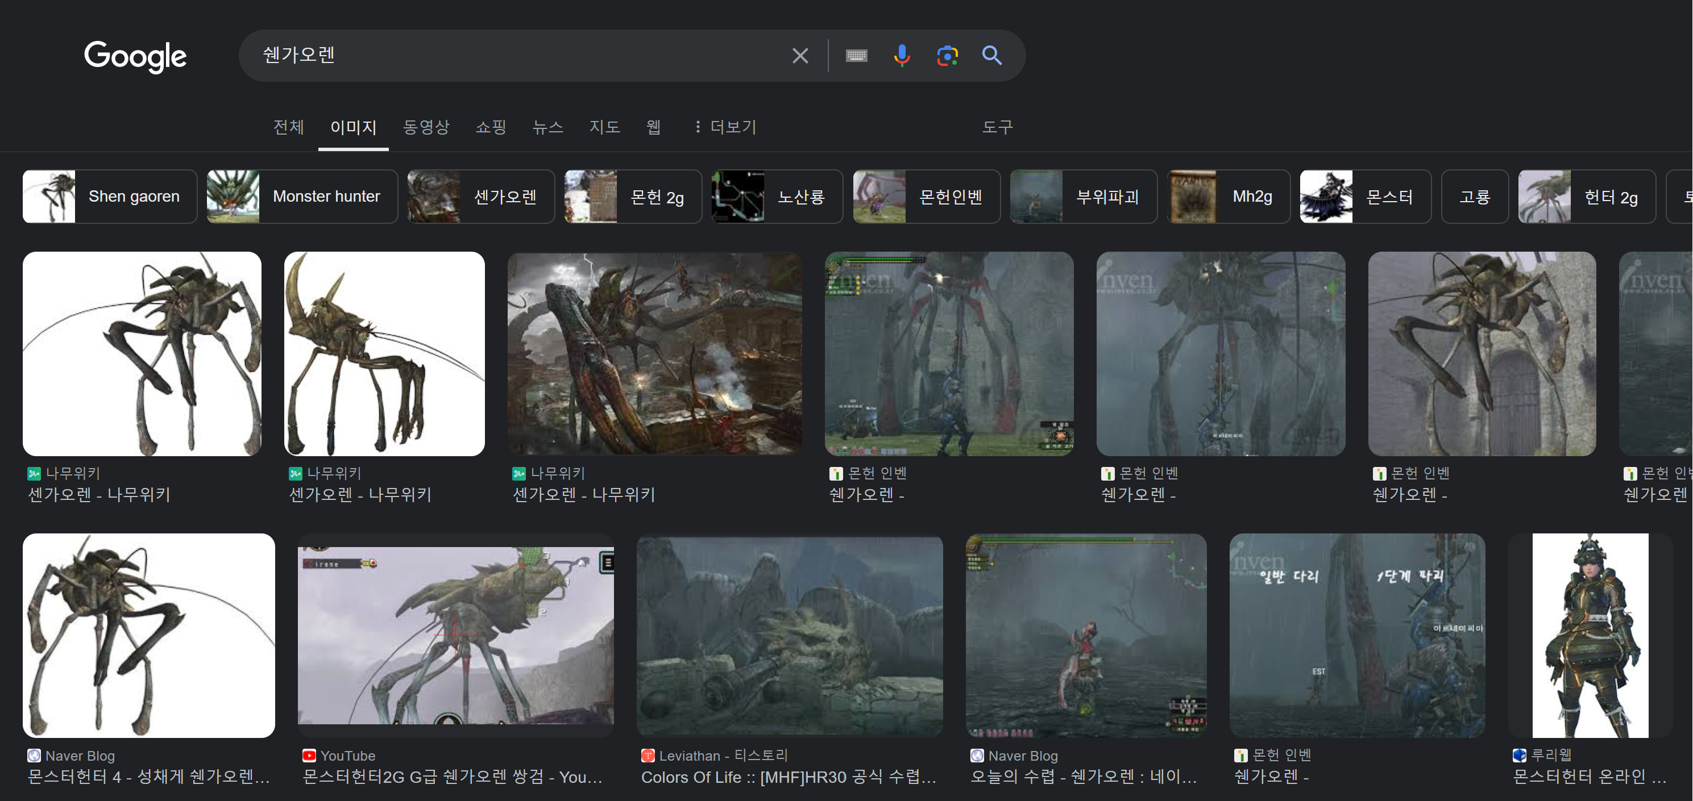Click the Leviathan 티스토리 source favicon
Image resolution: width=1693 pixels, height=801 pixels.
click(648, 756)
